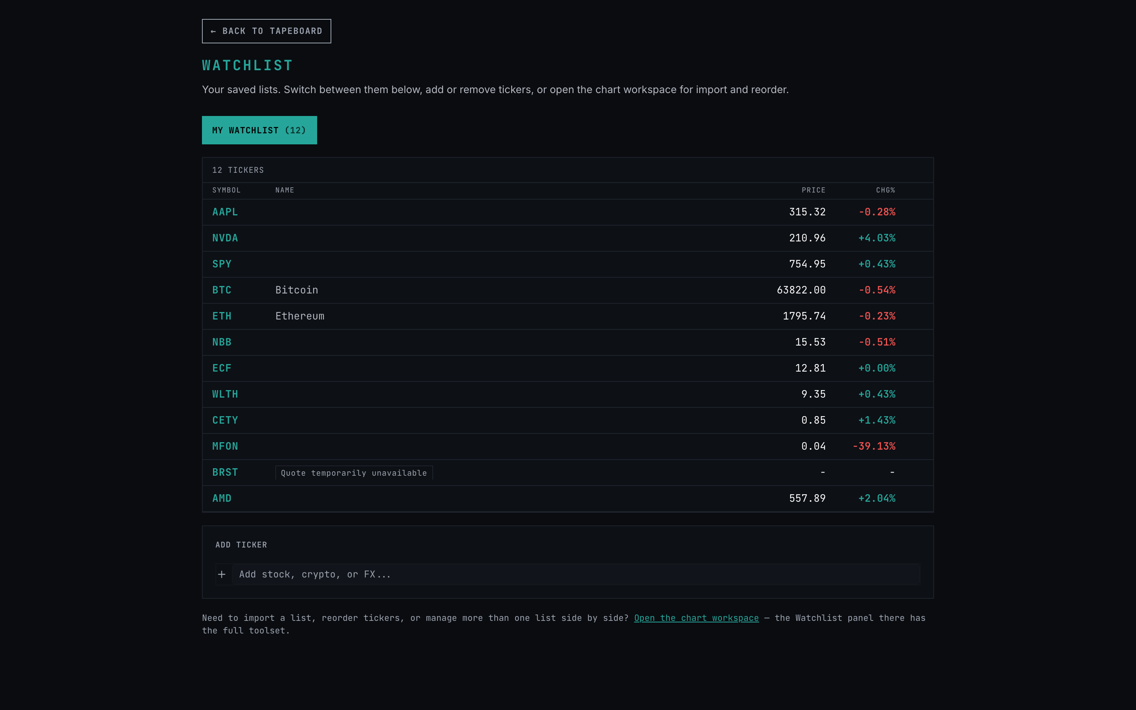1136x710 pixels.
Task: Click ETH price 1795.74
Action: 804,316
